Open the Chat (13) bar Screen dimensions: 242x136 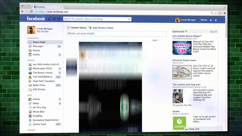click(x=203, y=129)
